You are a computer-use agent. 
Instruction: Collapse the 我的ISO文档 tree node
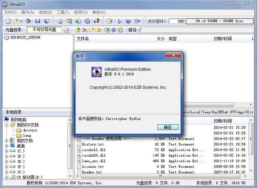click(6, 125)
